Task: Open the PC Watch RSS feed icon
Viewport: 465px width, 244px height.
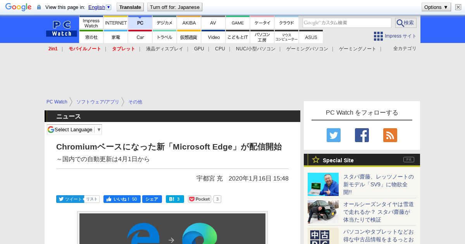Action: click(390, 135)
